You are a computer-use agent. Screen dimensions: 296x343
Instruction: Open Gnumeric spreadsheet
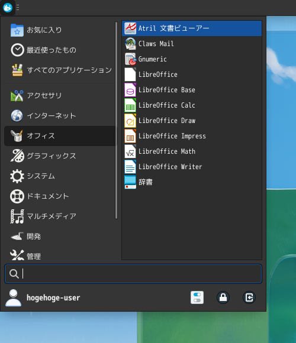click(x=192, y=59)
